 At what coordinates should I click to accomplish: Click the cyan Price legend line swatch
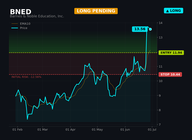click(x=15, y=28)
